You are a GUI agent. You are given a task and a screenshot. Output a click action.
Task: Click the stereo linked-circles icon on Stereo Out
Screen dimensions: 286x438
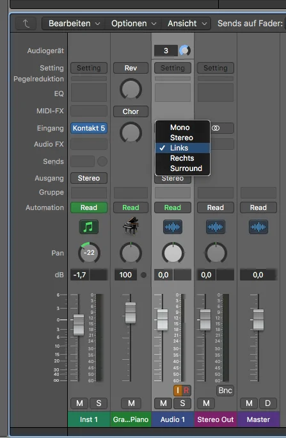tap(216, 128)
